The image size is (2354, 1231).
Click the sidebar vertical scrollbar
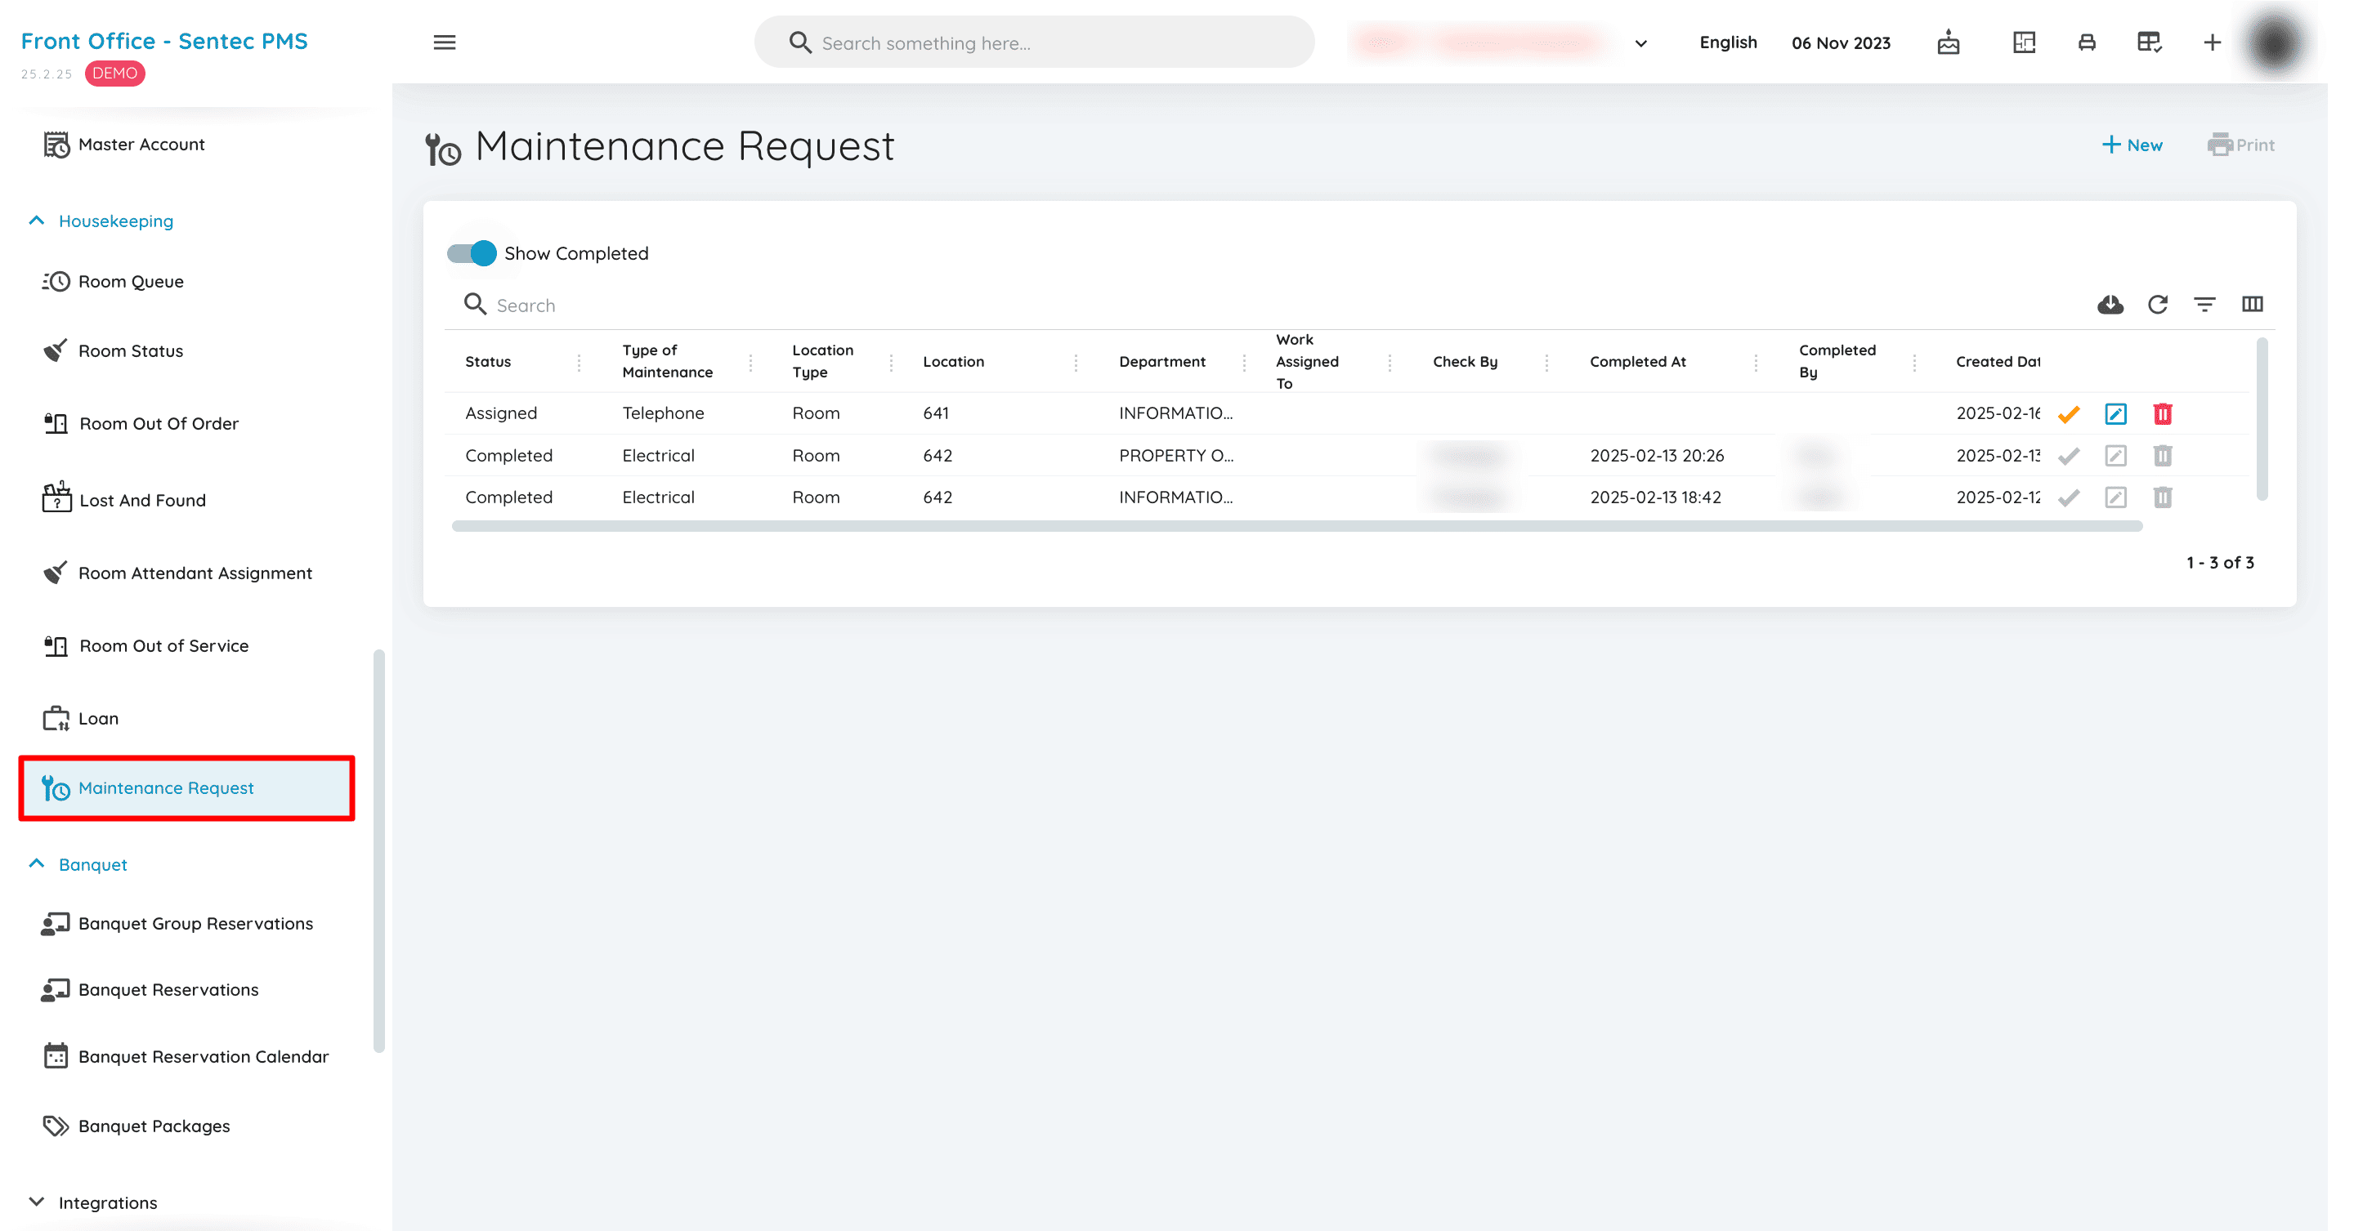(x=378, y=850)
